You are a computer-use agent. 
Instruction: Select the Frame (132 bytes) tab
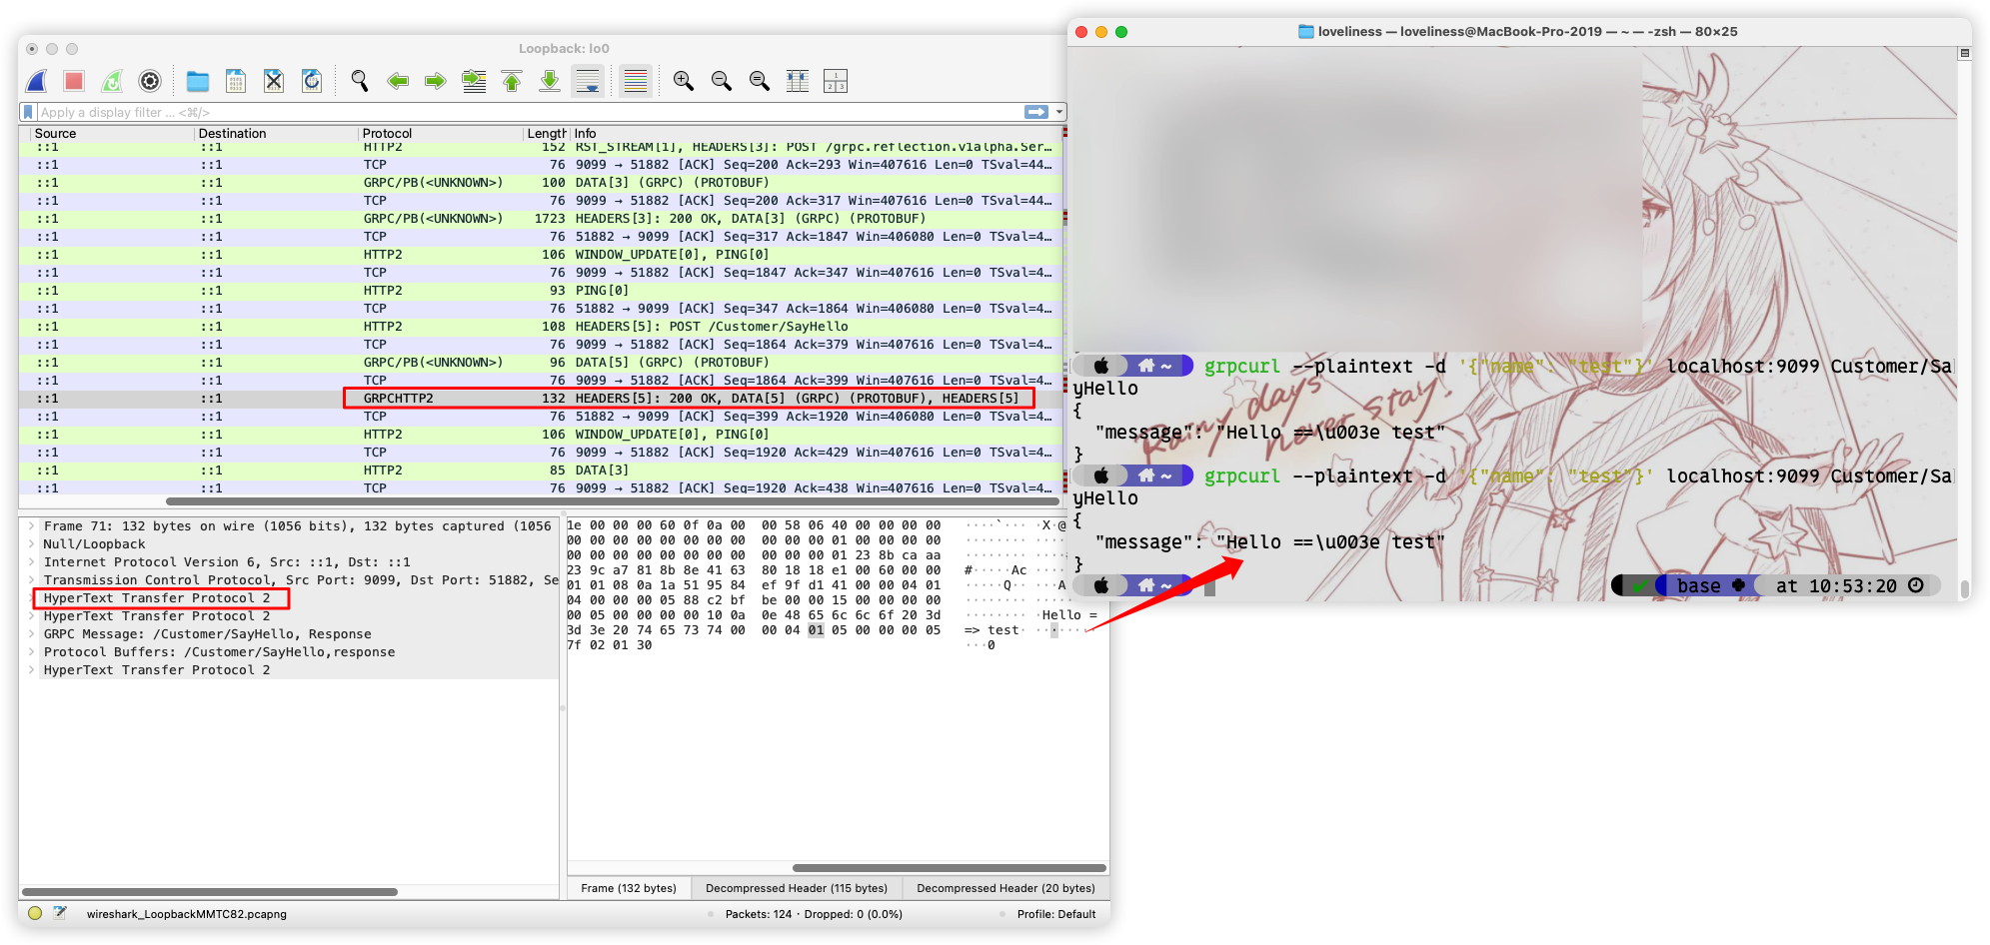628,888
